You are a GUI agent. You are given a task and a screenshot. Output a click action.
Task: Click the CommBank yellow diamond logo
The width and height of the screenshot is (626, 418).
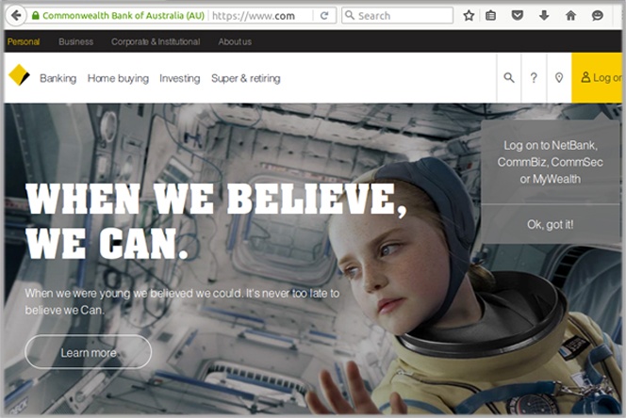click(x=19, y=75)
